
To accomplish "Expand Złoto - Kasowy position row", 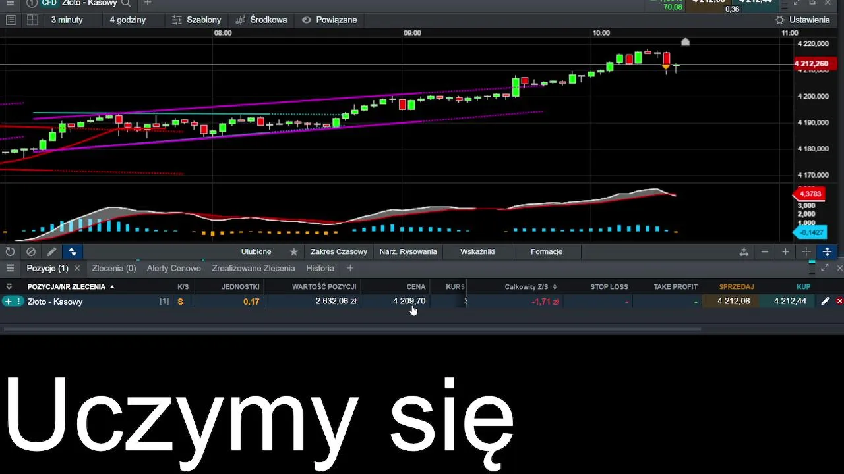I will coord(8,302).
